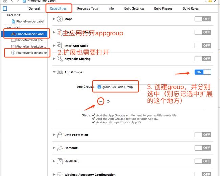The width and height of the screenshot is (220, 176).
Task: Click the Inter-App Audio icon
Action: 60,46
